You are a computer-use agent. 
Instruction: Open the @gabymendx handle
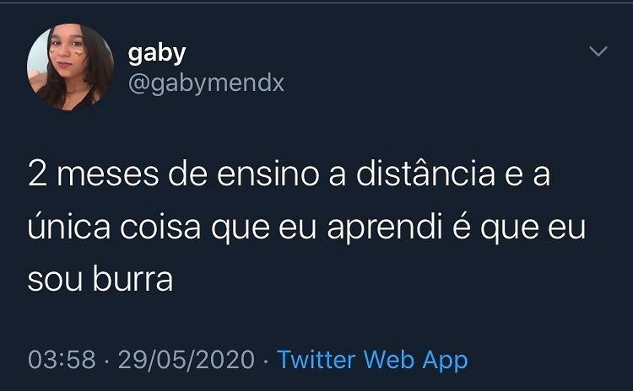pyautogui.click(x=206, y=83)
